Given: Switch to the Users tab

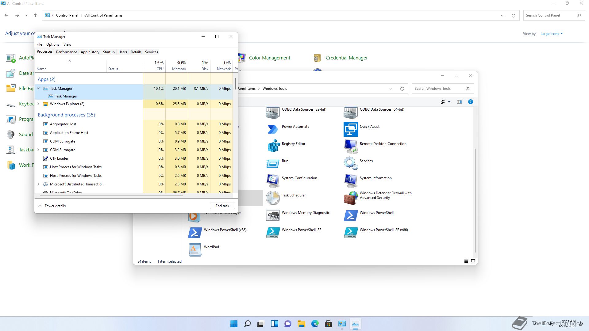Looking at the screenshot, I should [122, 52].
